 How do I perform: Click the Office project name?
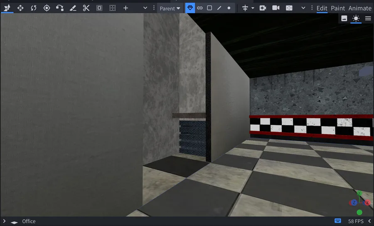tap(29, 221)
